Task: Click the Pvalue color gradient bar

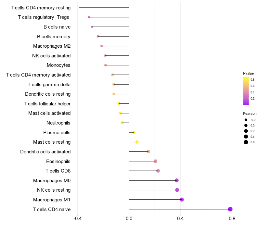Action: click(246, 91)
